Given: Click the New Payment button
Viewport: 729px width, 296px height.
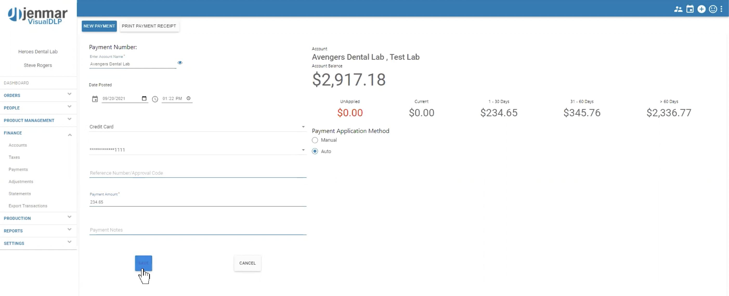Looking at the screenshot, I should 99,26.
